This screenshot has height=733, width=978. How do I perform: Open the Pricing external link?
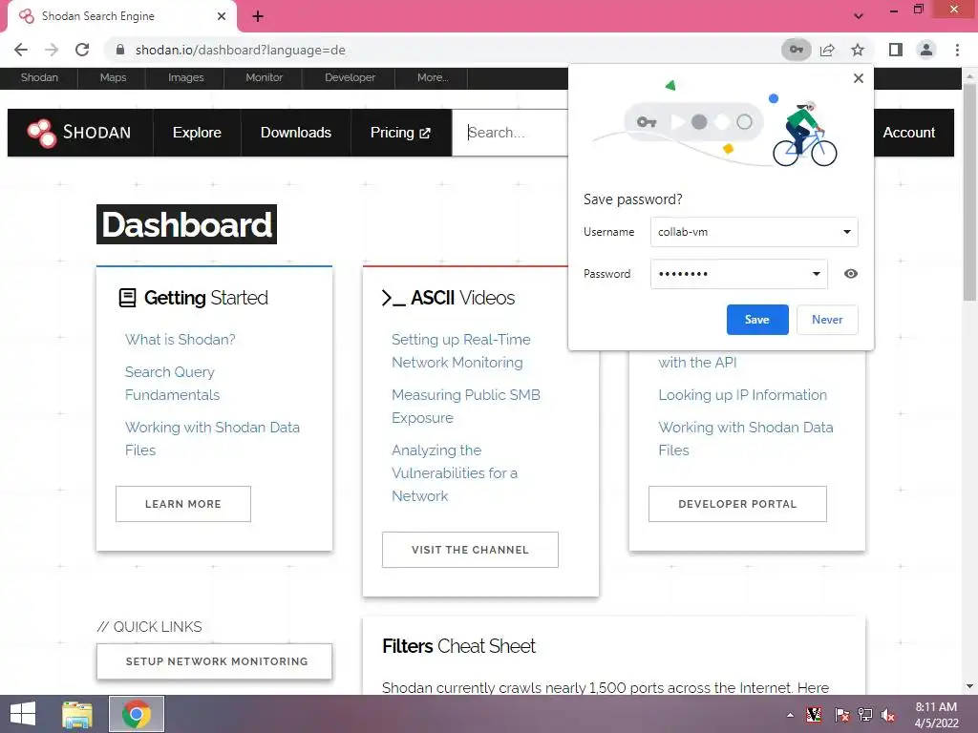pyautogui.click(x=400, y=133)
